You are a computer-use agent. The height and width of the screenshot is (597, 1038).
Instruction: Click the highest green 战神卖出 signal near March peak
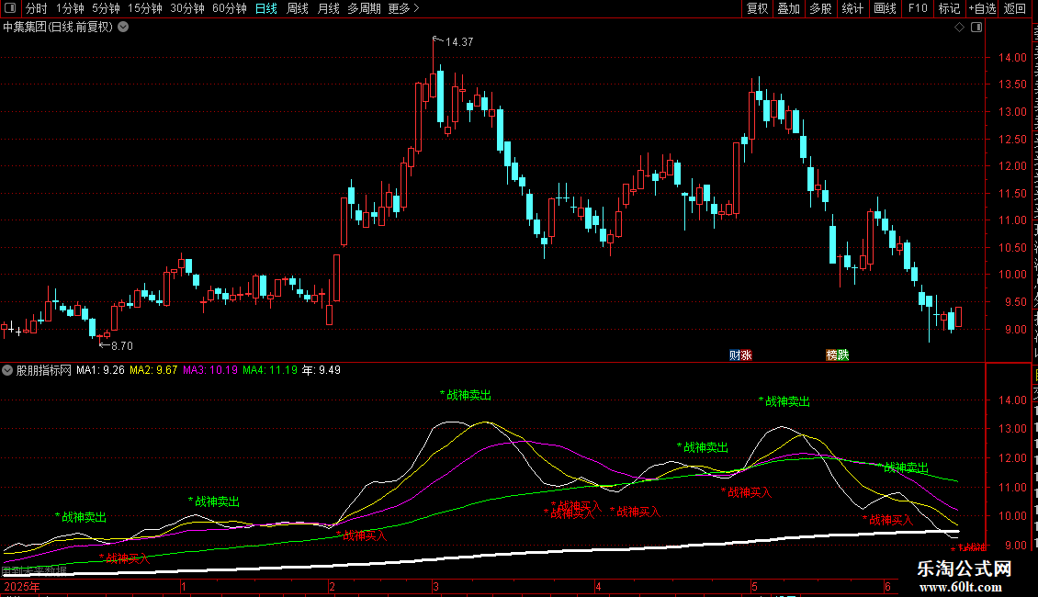466,395
